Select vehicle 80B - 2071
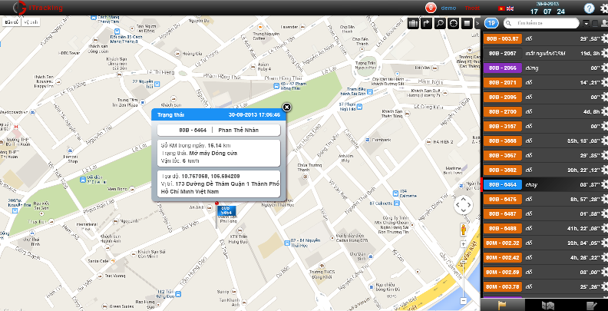 click(503, 82)
